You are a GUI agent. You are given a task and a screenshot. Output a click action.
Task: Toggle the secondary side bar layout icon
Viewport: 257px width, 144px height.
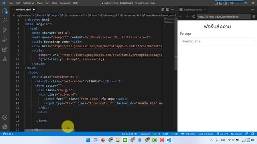(x=225, y=3)
